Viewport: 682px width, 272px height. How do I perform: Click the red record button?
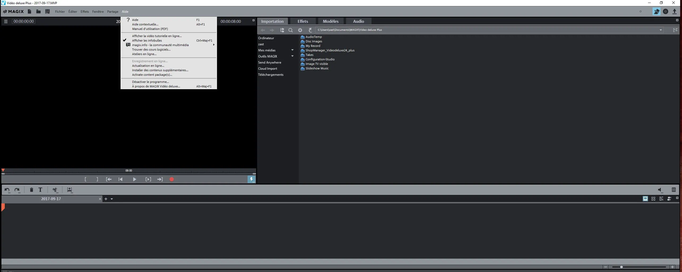[172, 179]
